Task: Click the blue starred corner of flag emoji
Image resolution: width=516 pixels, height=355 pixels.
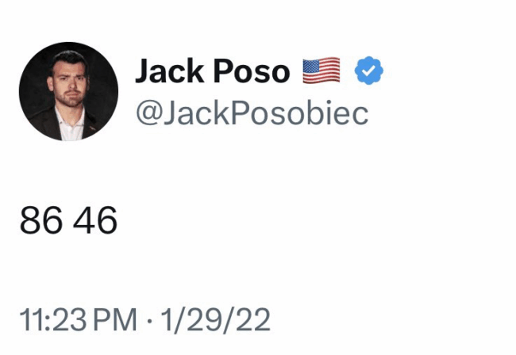Action: [312, 66]
